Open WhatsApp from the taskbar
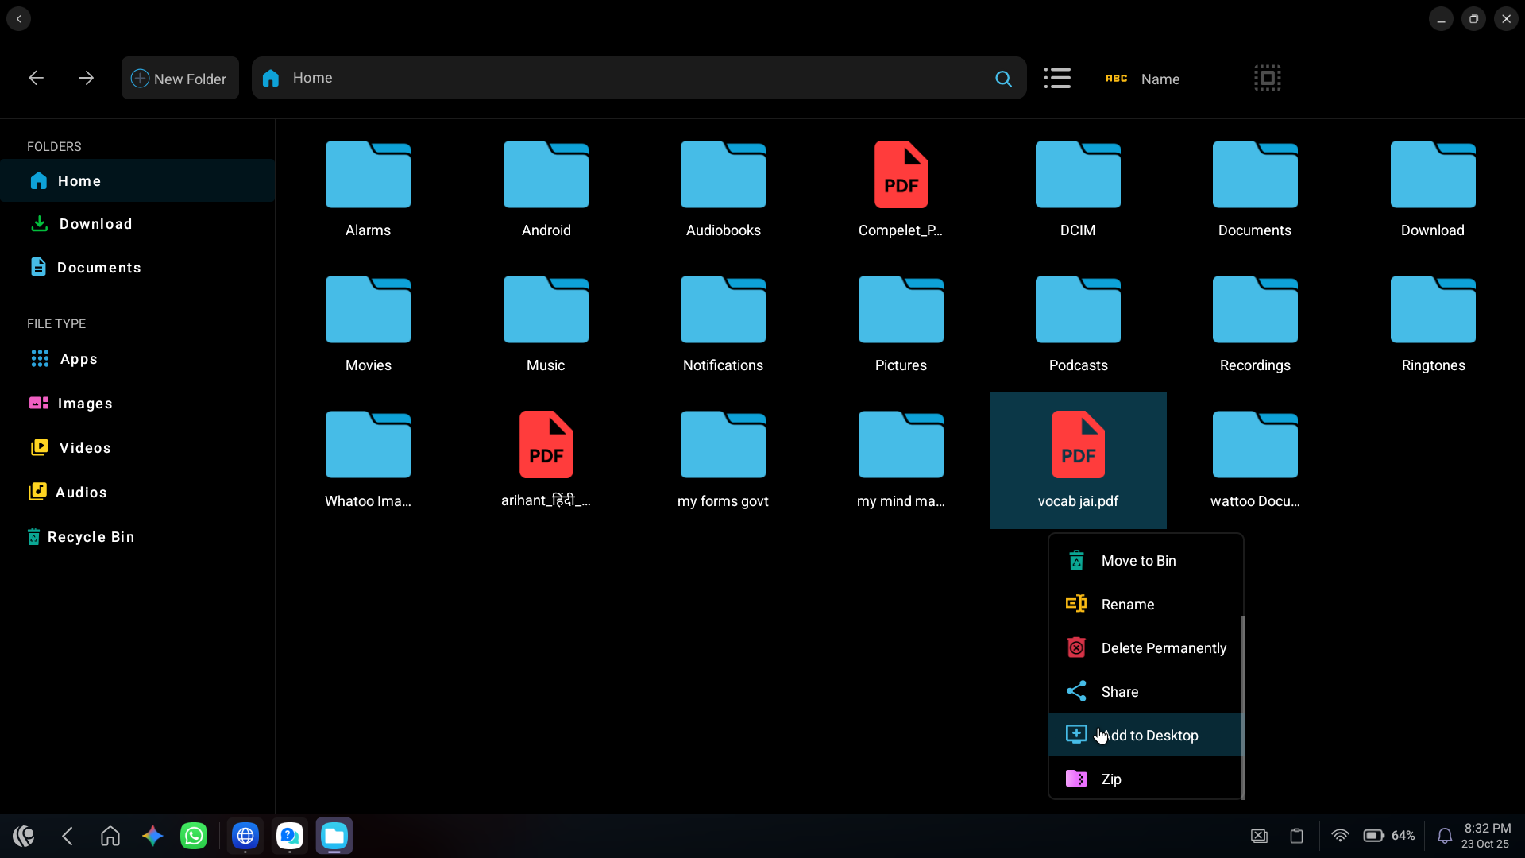The width and height of the screenshot is (1525, 858). coord(194,836)
